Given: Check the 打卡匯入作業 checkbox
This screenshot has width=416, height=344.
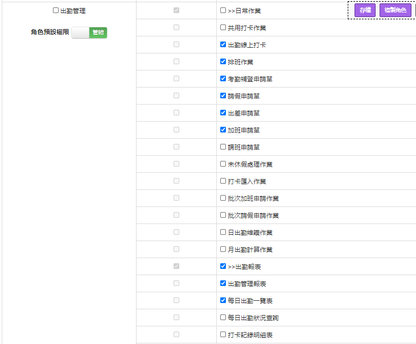Looking at the screenshot, I should (223, 181).
